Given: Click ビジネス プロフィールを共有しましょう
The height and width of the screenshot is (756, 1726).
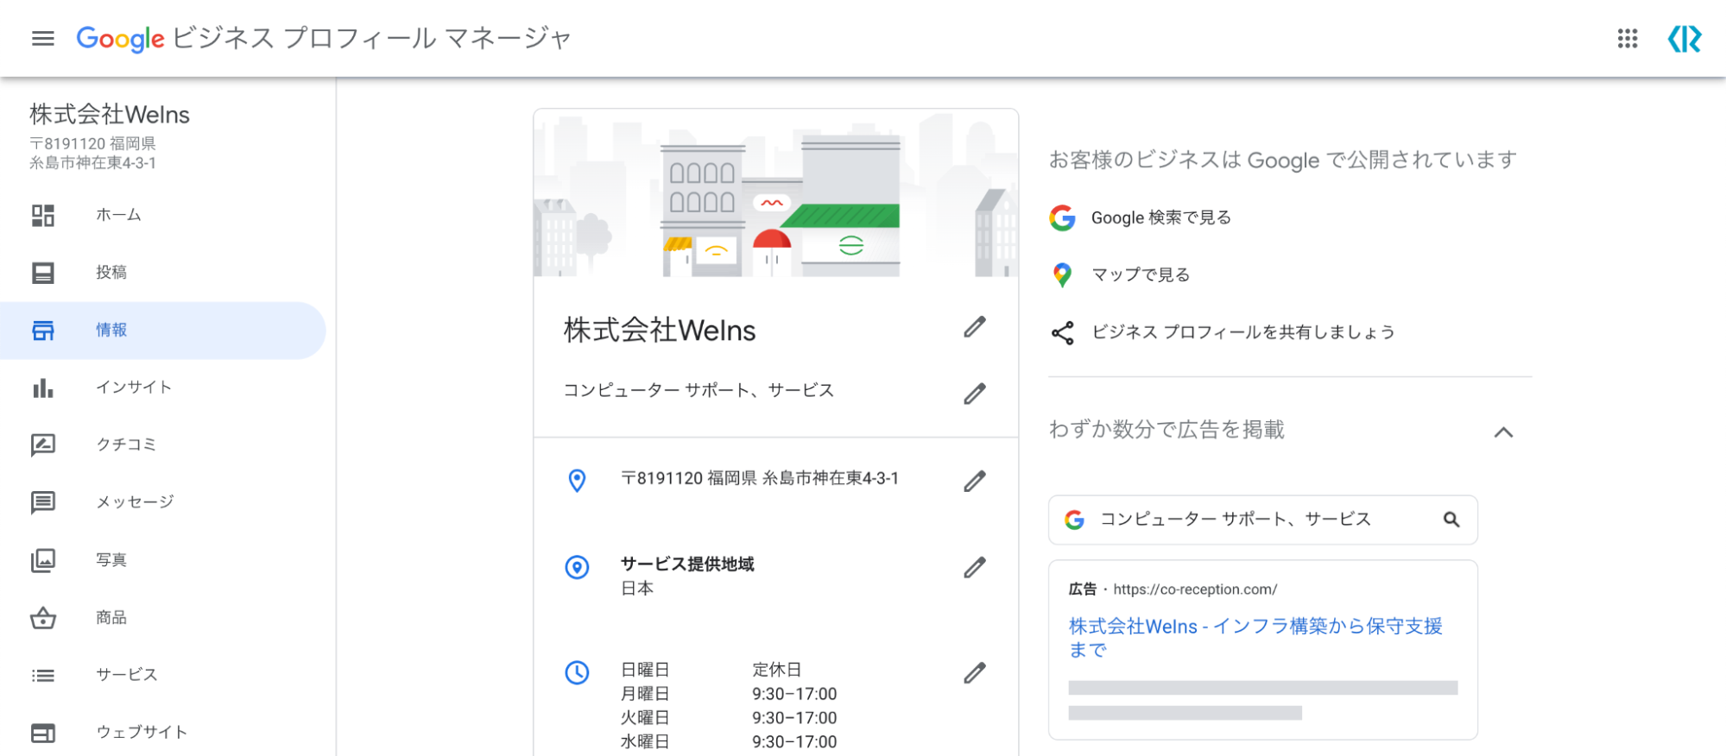Looking at the screenshot, I should coord(1242,332).
